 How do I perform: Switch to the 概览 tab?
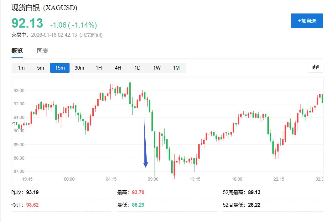click(17, 51)
